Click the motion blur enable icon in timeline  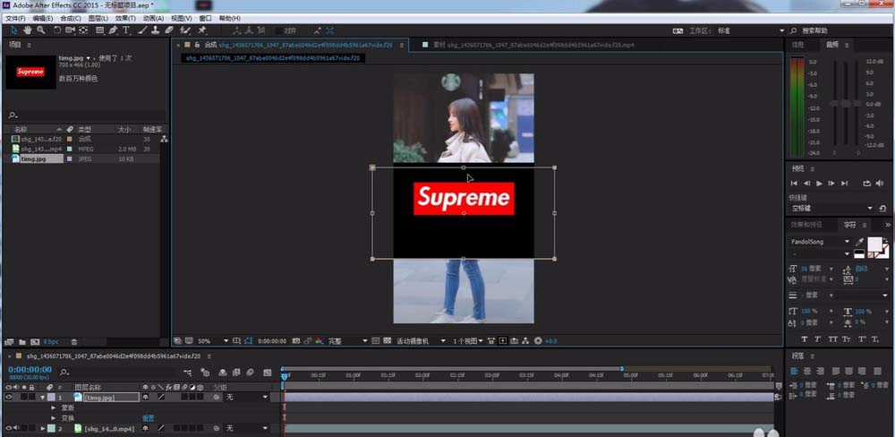pos(250,373)
